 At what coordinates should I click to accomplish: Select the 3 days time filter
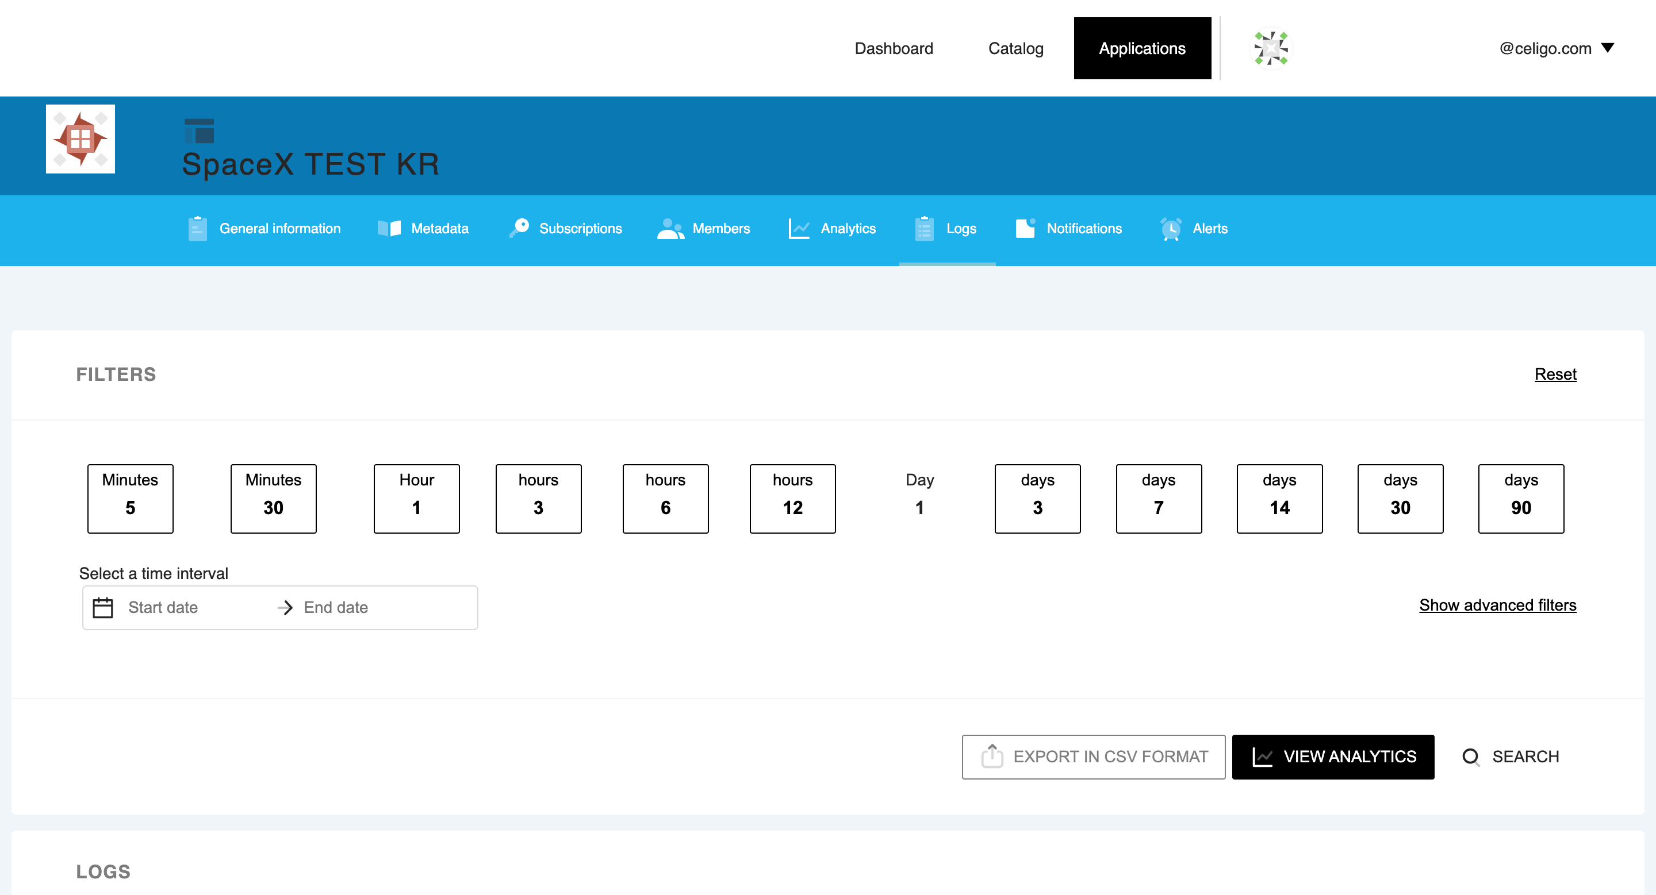click(1037, 499)
